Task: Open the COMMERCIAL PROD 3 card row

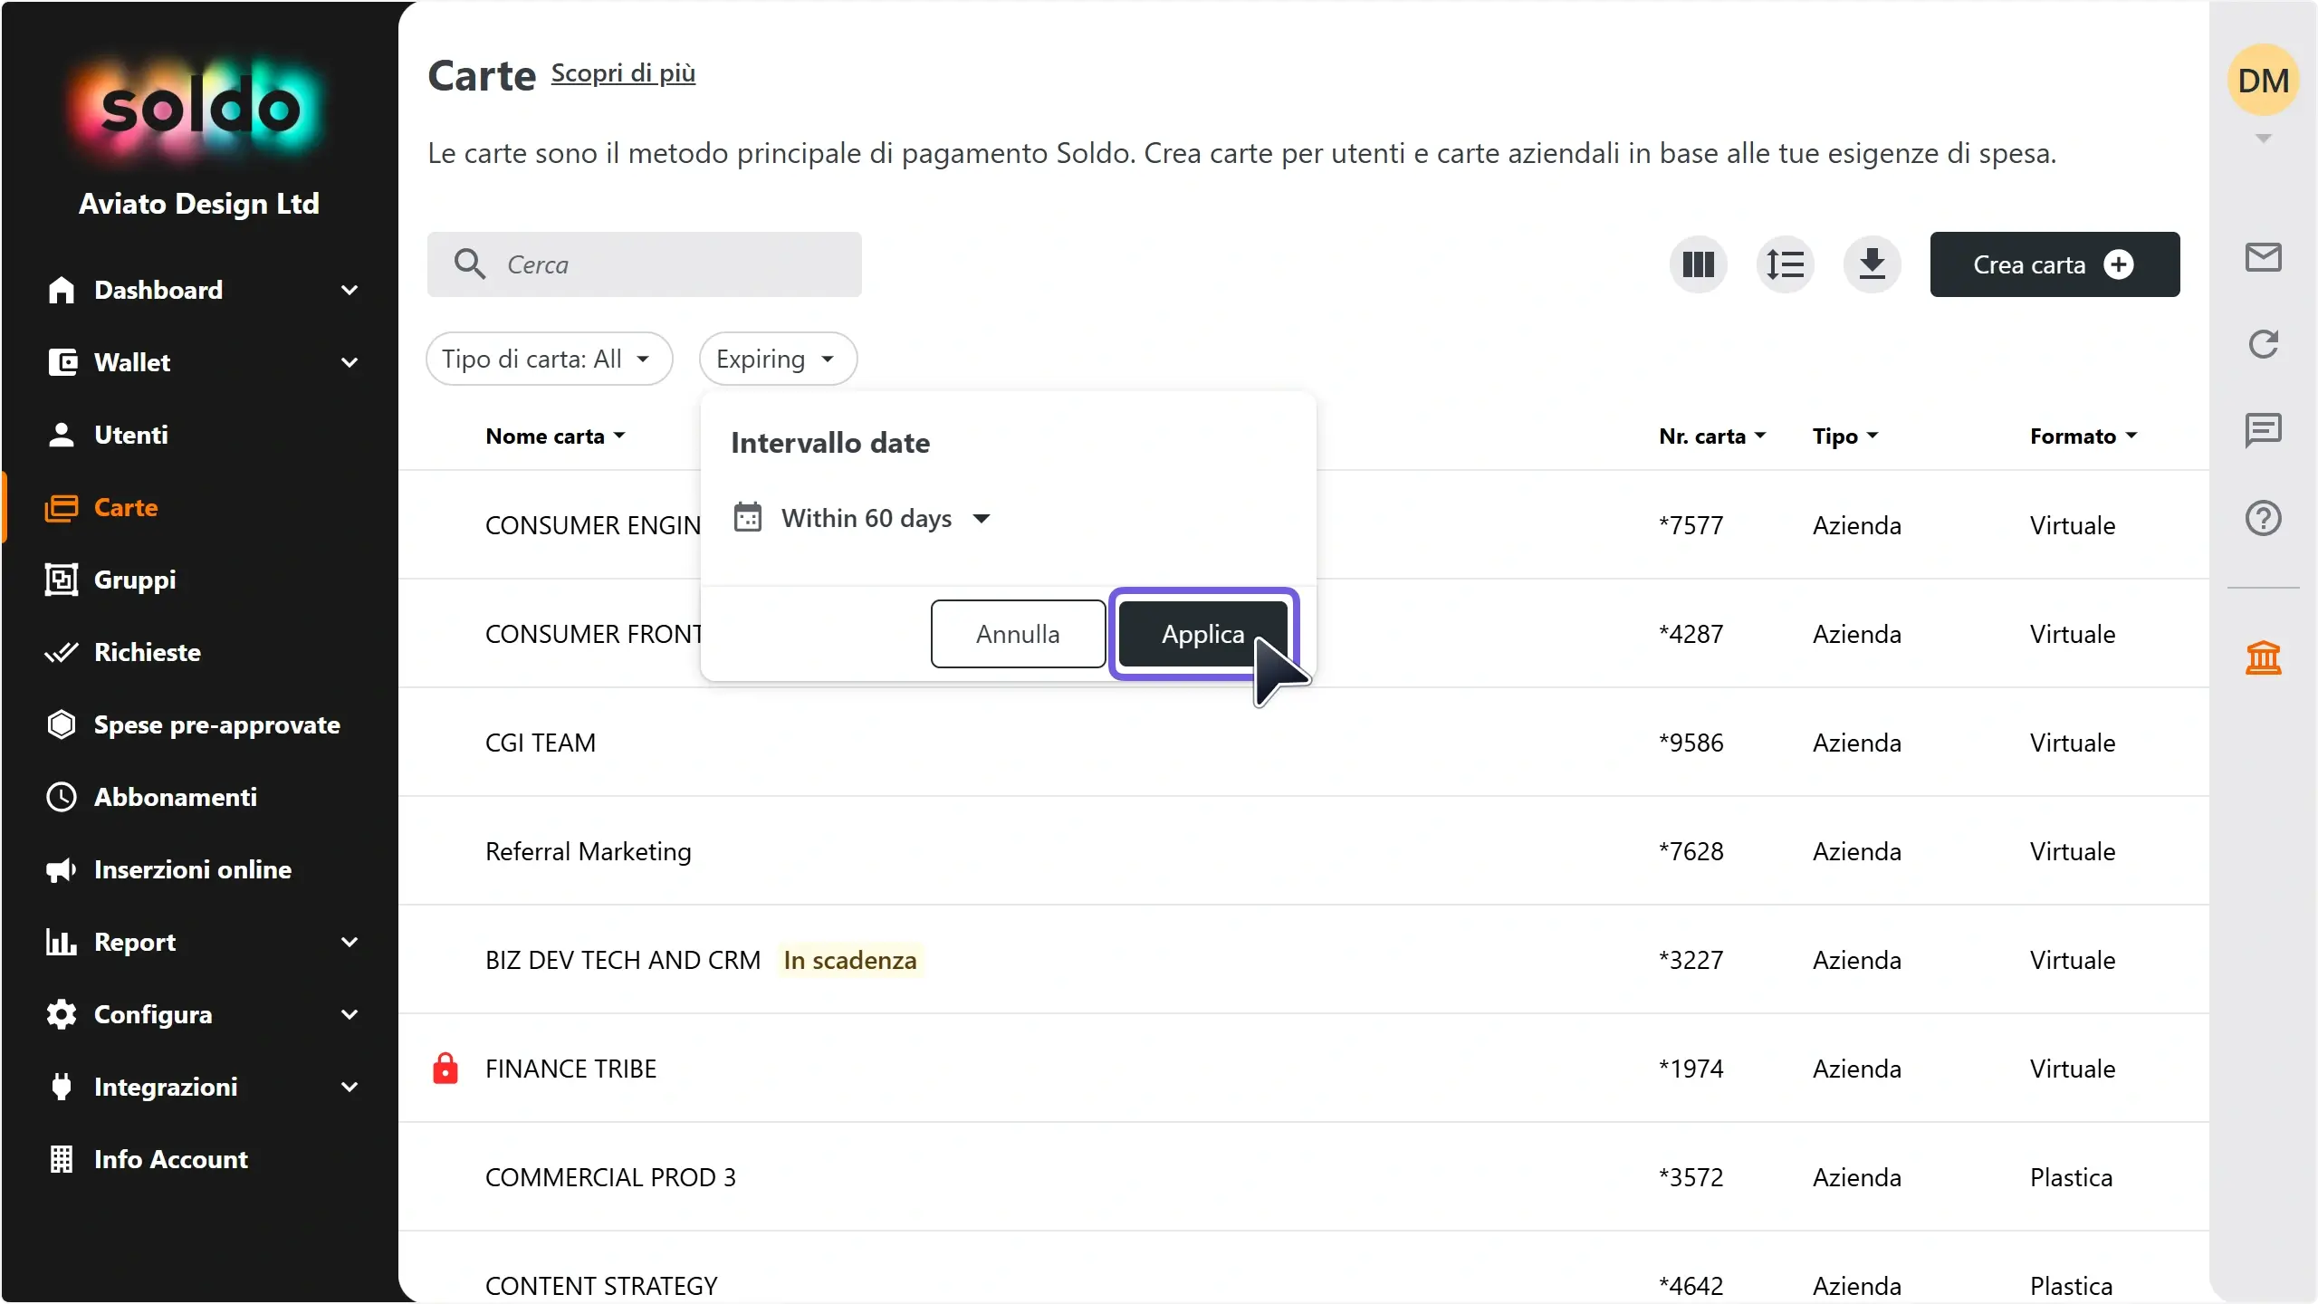Action: (x=1304, y=1177)
